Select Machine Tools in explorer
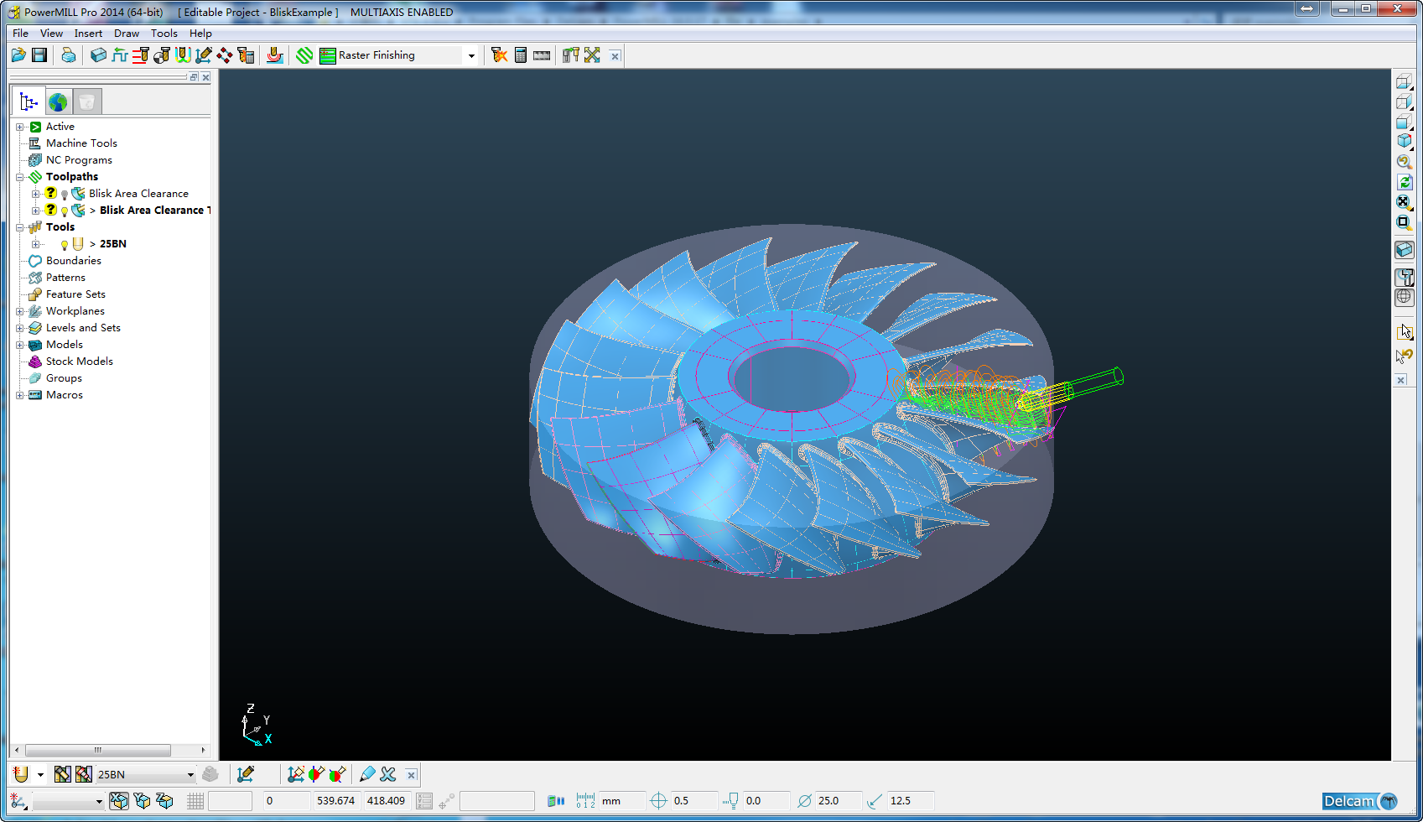This screenshot has width=1423, height=822. pyautogui.click(x=81, y=143)
